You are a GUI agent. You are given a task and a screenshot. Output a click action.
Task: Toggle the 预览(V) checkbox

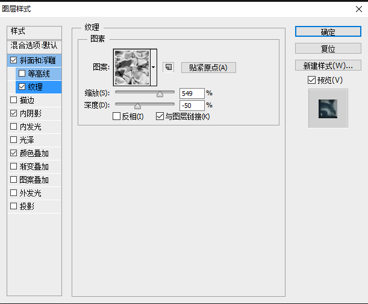click(311, 80)
